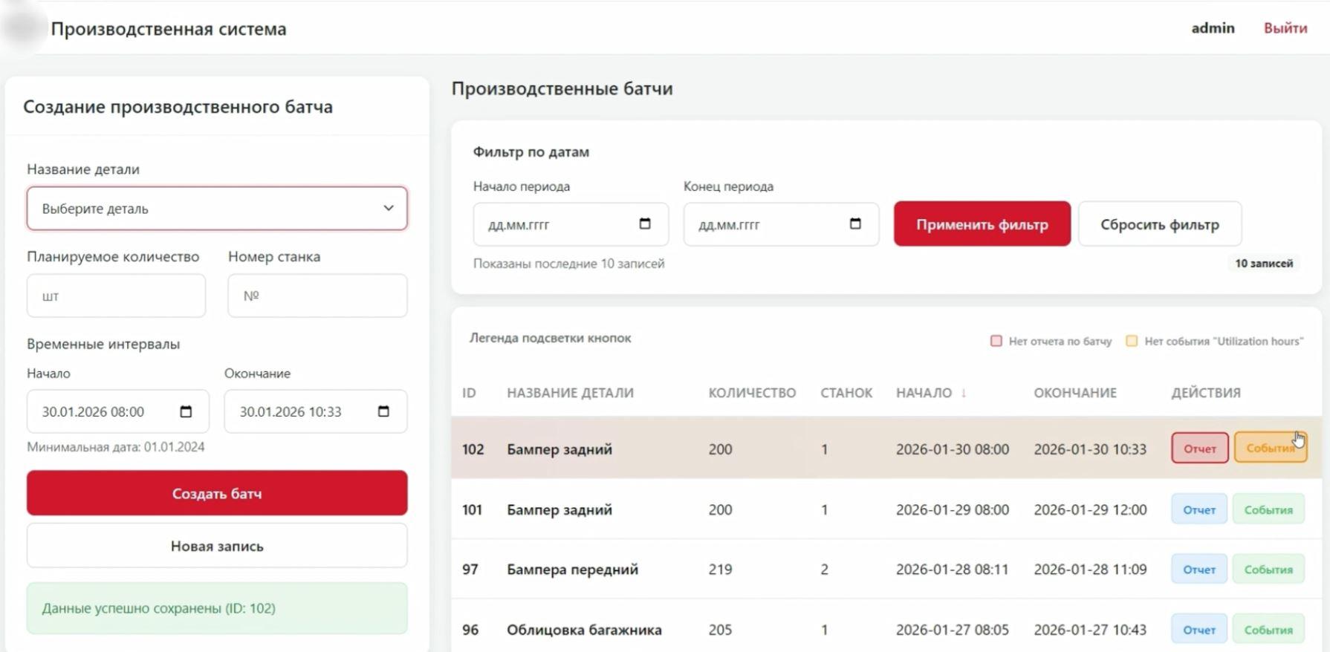
Task: Open calendar picker in Начало периода field
Action: tap(644, 224)
